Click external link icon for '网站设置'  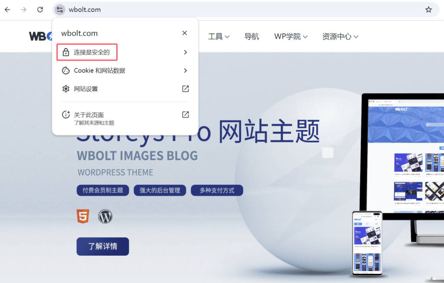(186, 89)
